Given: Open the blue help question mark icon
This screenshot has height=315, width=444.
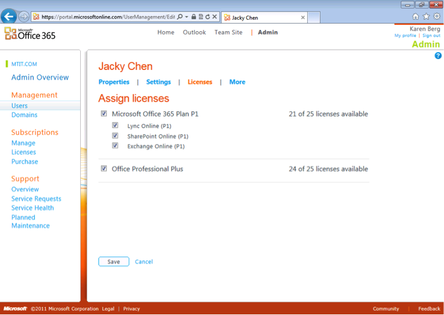Looking at the screenshot, I should pyautogui.click(x=438, y=56).
